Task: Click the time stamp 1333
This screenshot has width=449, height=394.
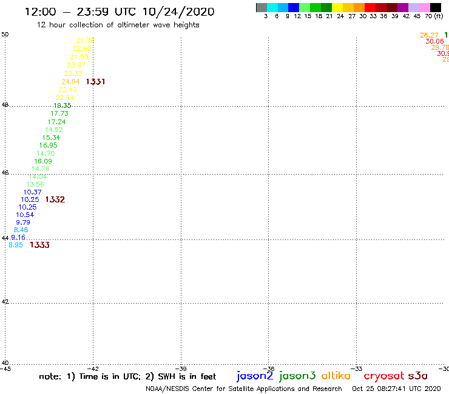Action: 39,245
